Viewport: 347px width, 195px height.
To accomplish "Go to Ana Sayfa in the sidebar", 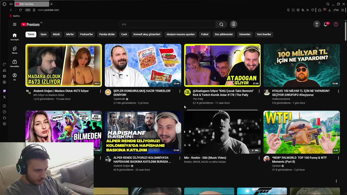I will (x=15, y=37).
